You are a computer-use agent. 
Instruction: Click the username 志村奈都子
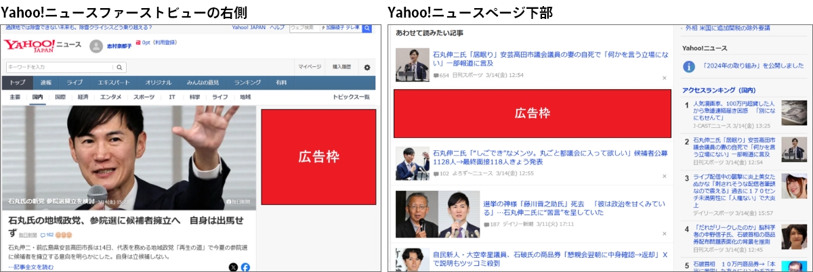tap(119, 46)
